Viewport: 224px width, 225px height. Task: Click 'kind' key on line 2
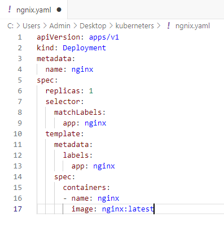(x=45, y=48)
